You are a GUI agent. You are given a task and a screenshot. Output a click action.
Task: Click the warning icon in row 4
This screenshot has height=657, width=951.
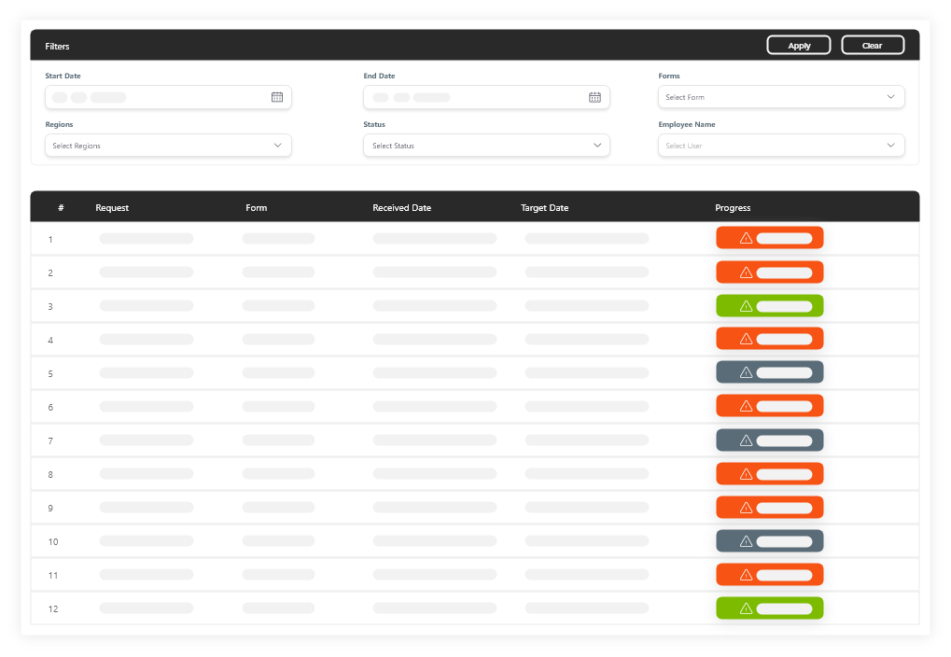pos(746,339)
